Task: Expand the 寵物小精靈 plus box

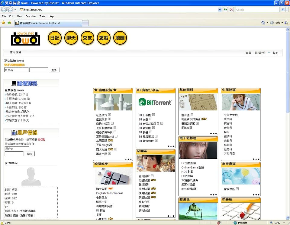Action: click(112, 123)
